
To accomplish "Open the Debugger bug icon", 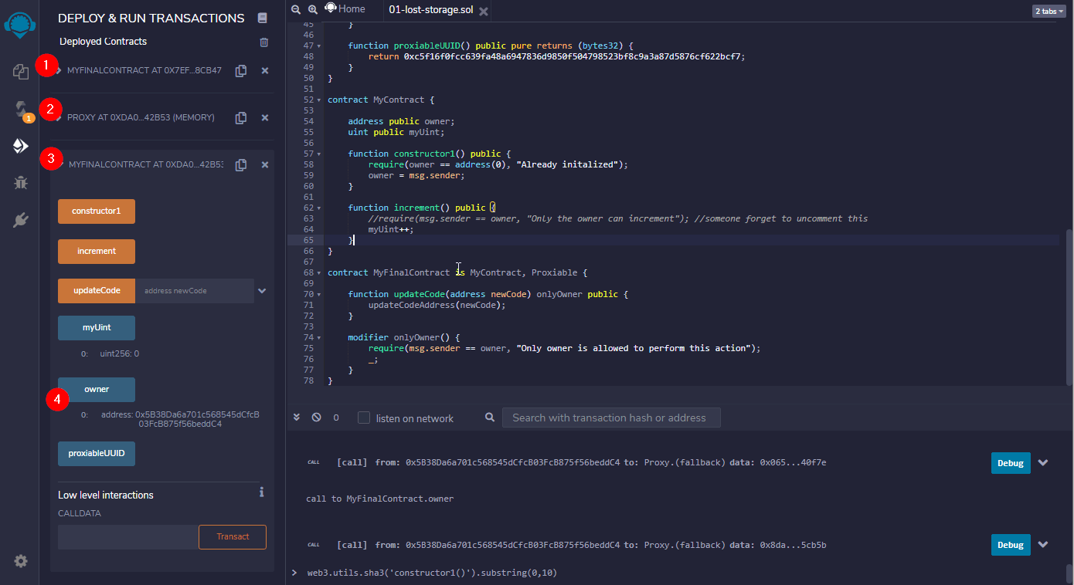I will coord(21,183).
